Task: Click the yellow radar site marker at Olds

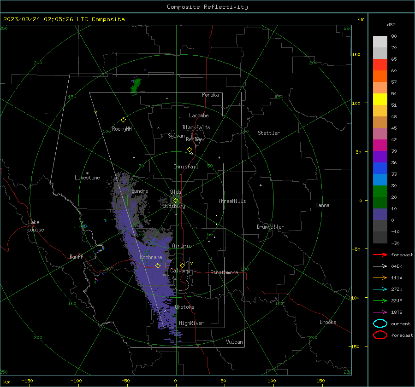Action: (x=176, y=201)
